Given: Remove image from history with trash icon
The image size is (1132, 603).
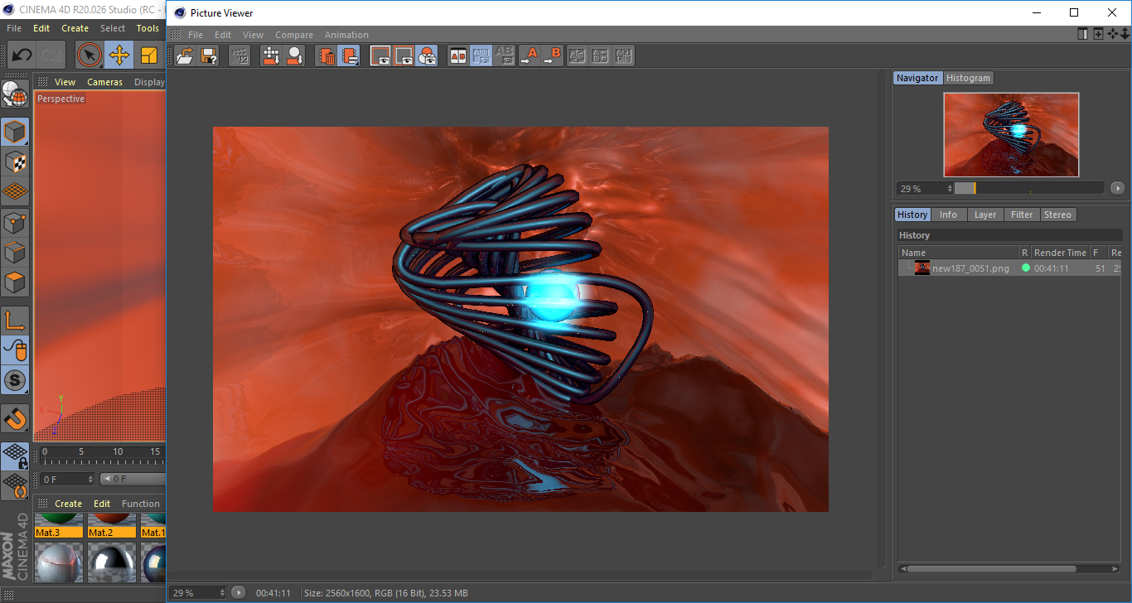Looking at the screenshot, I should tap(327, 56).
